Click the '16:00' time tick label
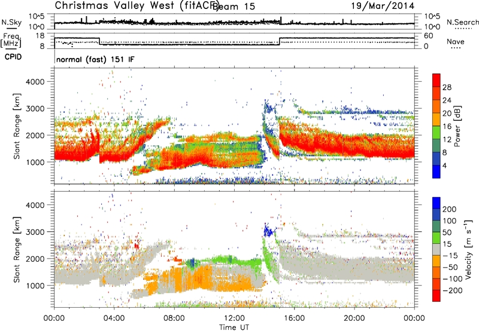This screenshot has width=479, height=331. pyautogui.click(x=294, y=318)
